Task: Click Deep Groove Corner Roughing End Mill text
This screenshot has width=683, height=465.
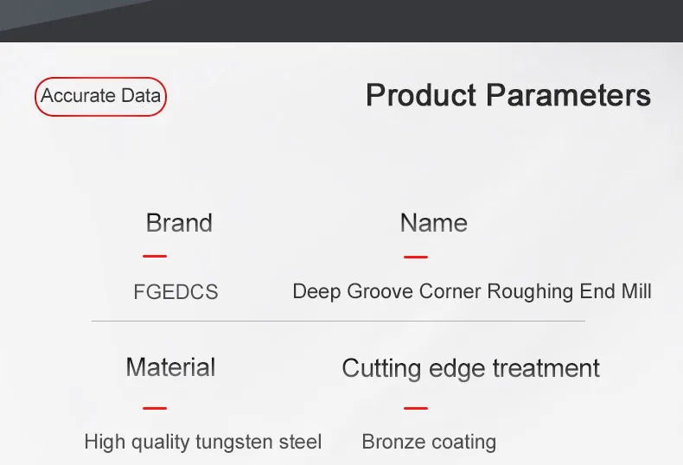Action: coord(472,292)
